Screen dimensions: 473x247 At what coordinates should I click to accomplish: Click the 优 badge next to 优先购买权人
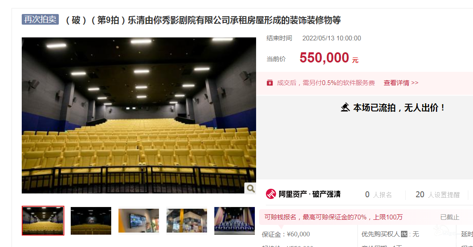coord(404,234)
